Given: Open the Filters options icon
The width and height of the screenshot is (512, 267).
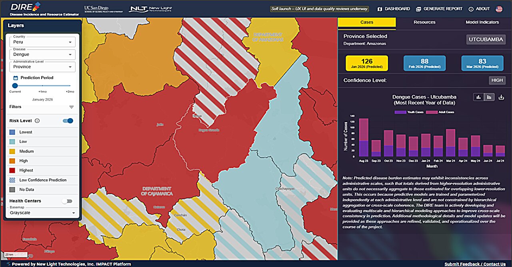Looking at the screenshot, I should tap(72, 107).
